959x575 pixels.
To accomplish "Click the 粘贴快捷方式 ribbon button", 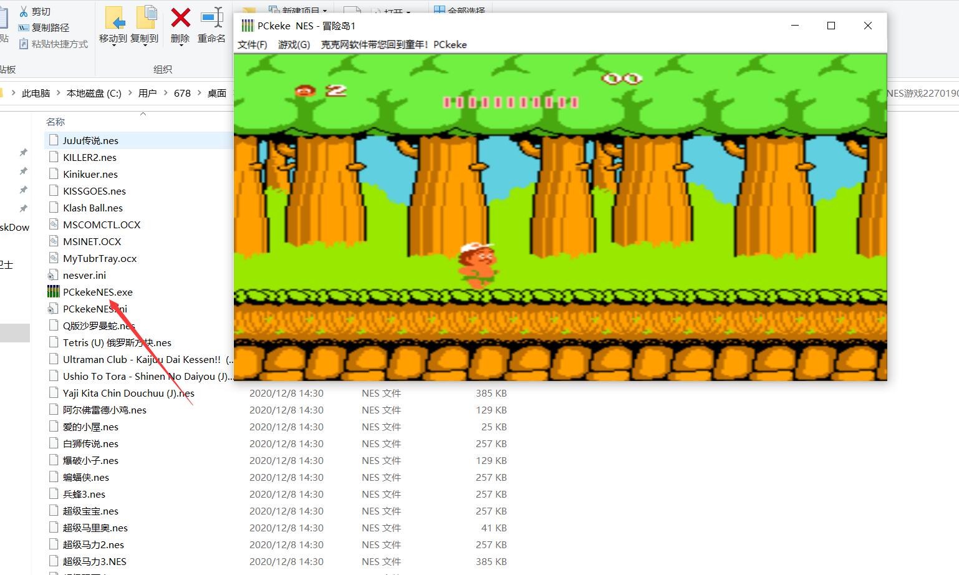I will point(54,44).
